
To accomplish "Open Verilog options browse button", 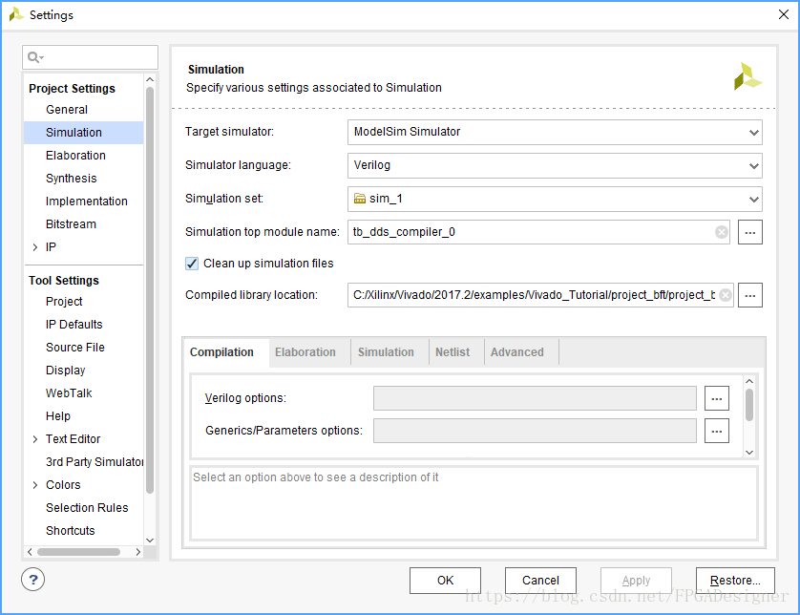I will 717,398.
